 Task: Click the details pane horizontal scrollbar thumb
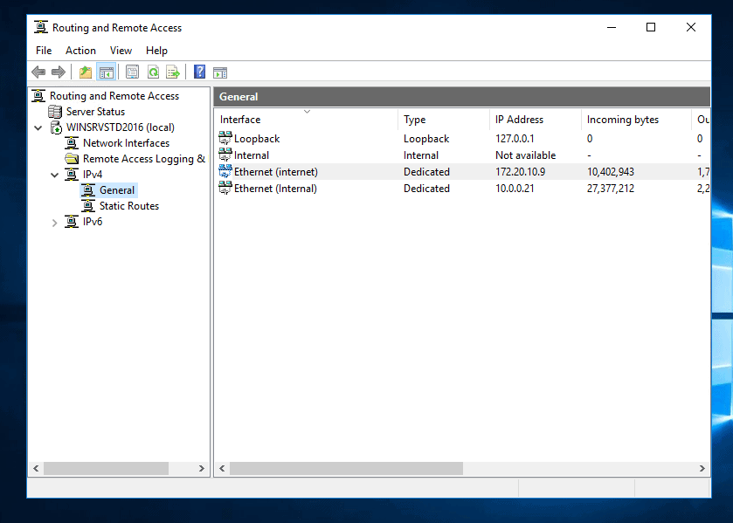click(346, 468)
